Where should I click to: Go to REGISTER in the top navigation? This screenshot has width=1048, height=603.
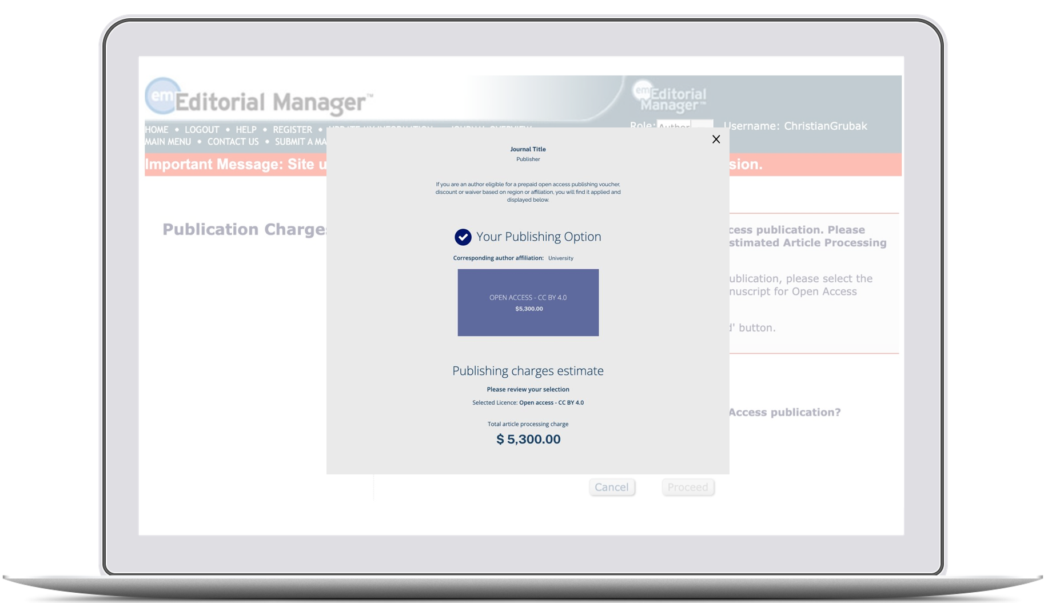(x=292, y=130)
